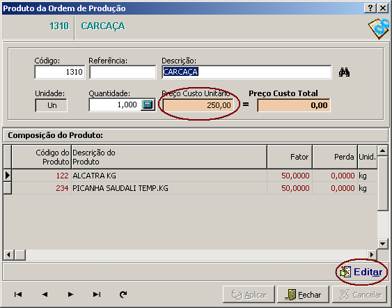The width and height of the screenshot is (392, 308).
Task: Click the help question mark button
Action: coord(370,8)
